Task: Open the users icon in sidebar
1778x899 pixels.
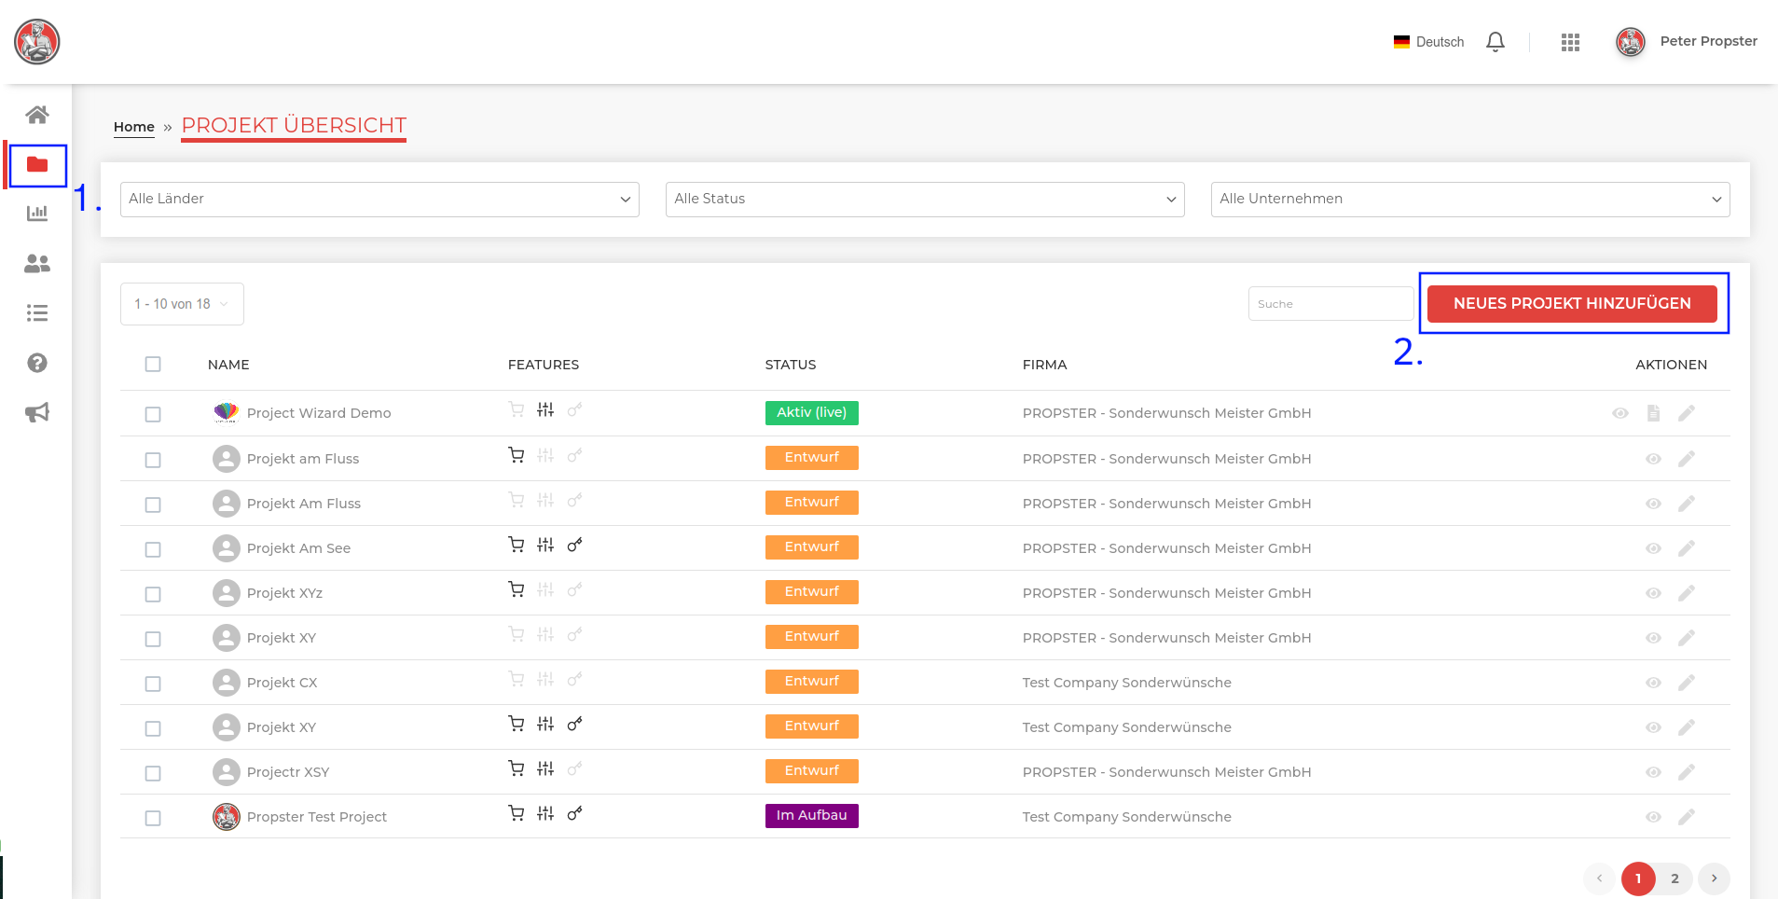Action: [37, 264]
